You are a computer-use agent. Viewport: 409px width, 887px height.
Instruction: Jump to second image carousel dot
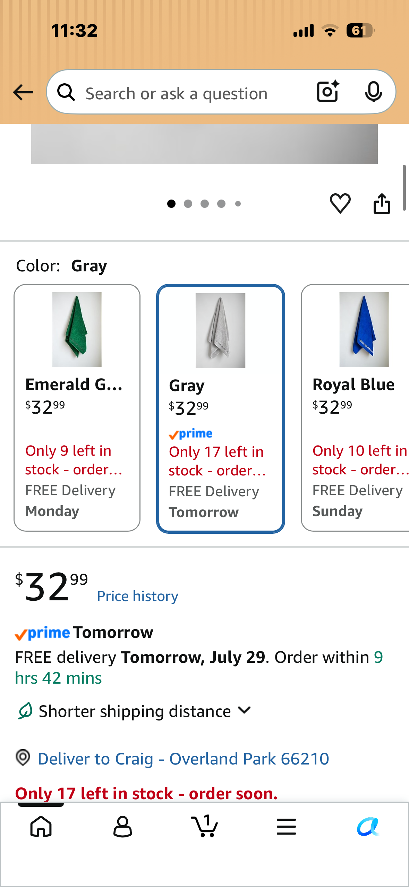[x=188, y=204]
